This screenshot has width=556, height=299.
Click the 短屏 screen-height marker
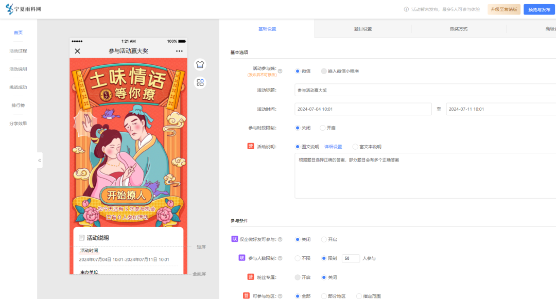click(x=201, y=247)
